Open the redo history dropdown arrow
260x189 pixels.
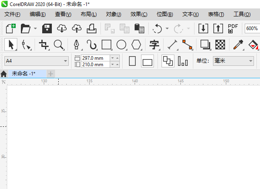pyautogui.click(x=188, y=28)
